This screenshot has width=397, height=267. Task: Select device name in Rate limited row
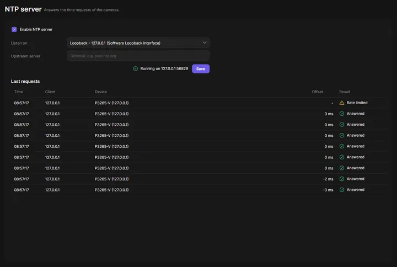[111, 103]
